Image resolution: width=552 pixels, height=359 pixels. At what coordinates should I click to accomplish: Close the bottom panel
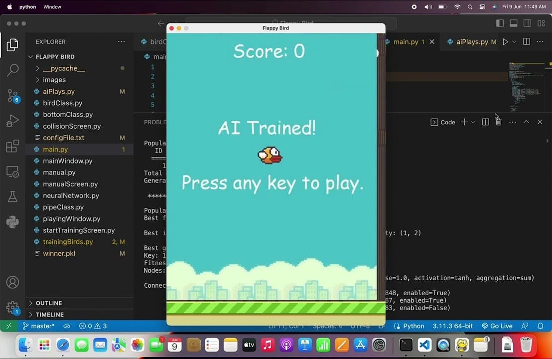(540, 122)
